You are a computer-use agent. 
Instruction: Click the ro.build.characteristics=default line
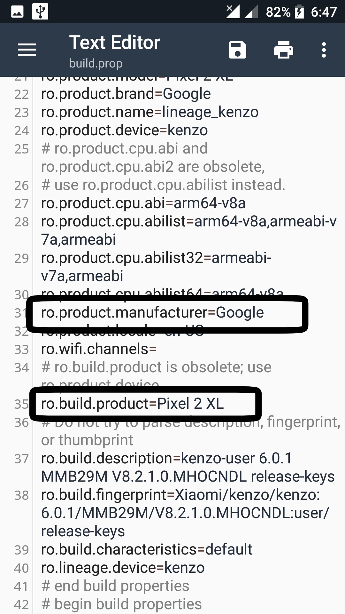147,549
